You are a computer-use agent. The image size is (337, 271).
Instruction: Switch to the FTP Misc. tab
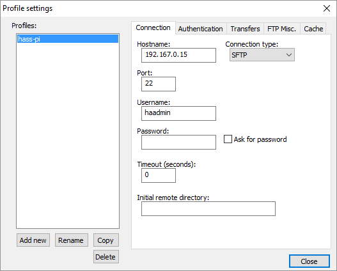[282, 29]
